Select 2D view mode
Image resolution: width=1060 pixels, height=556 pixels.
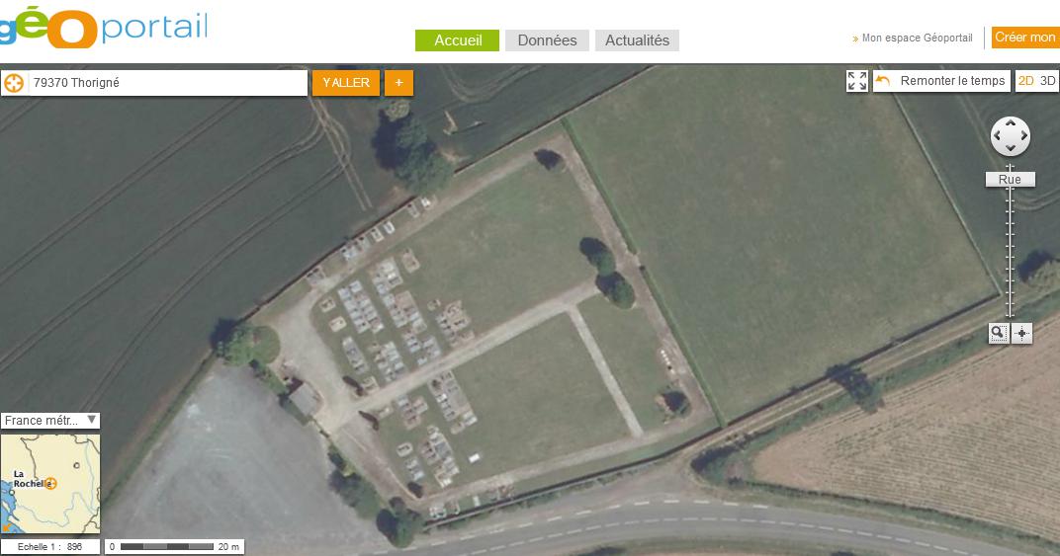coord(1025,81)
